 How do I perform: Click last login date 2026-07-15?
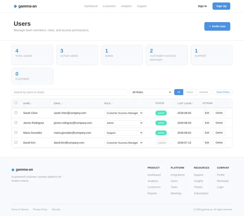pyautogui.click(x=184, y=143)
